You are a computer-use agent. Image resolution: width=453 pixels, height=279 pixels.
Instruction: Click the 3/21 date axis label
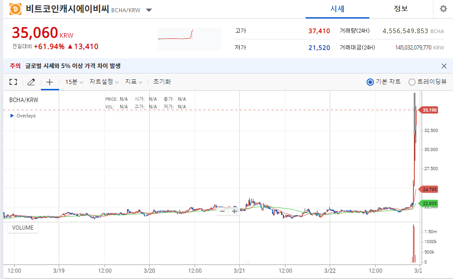[239, 271]
